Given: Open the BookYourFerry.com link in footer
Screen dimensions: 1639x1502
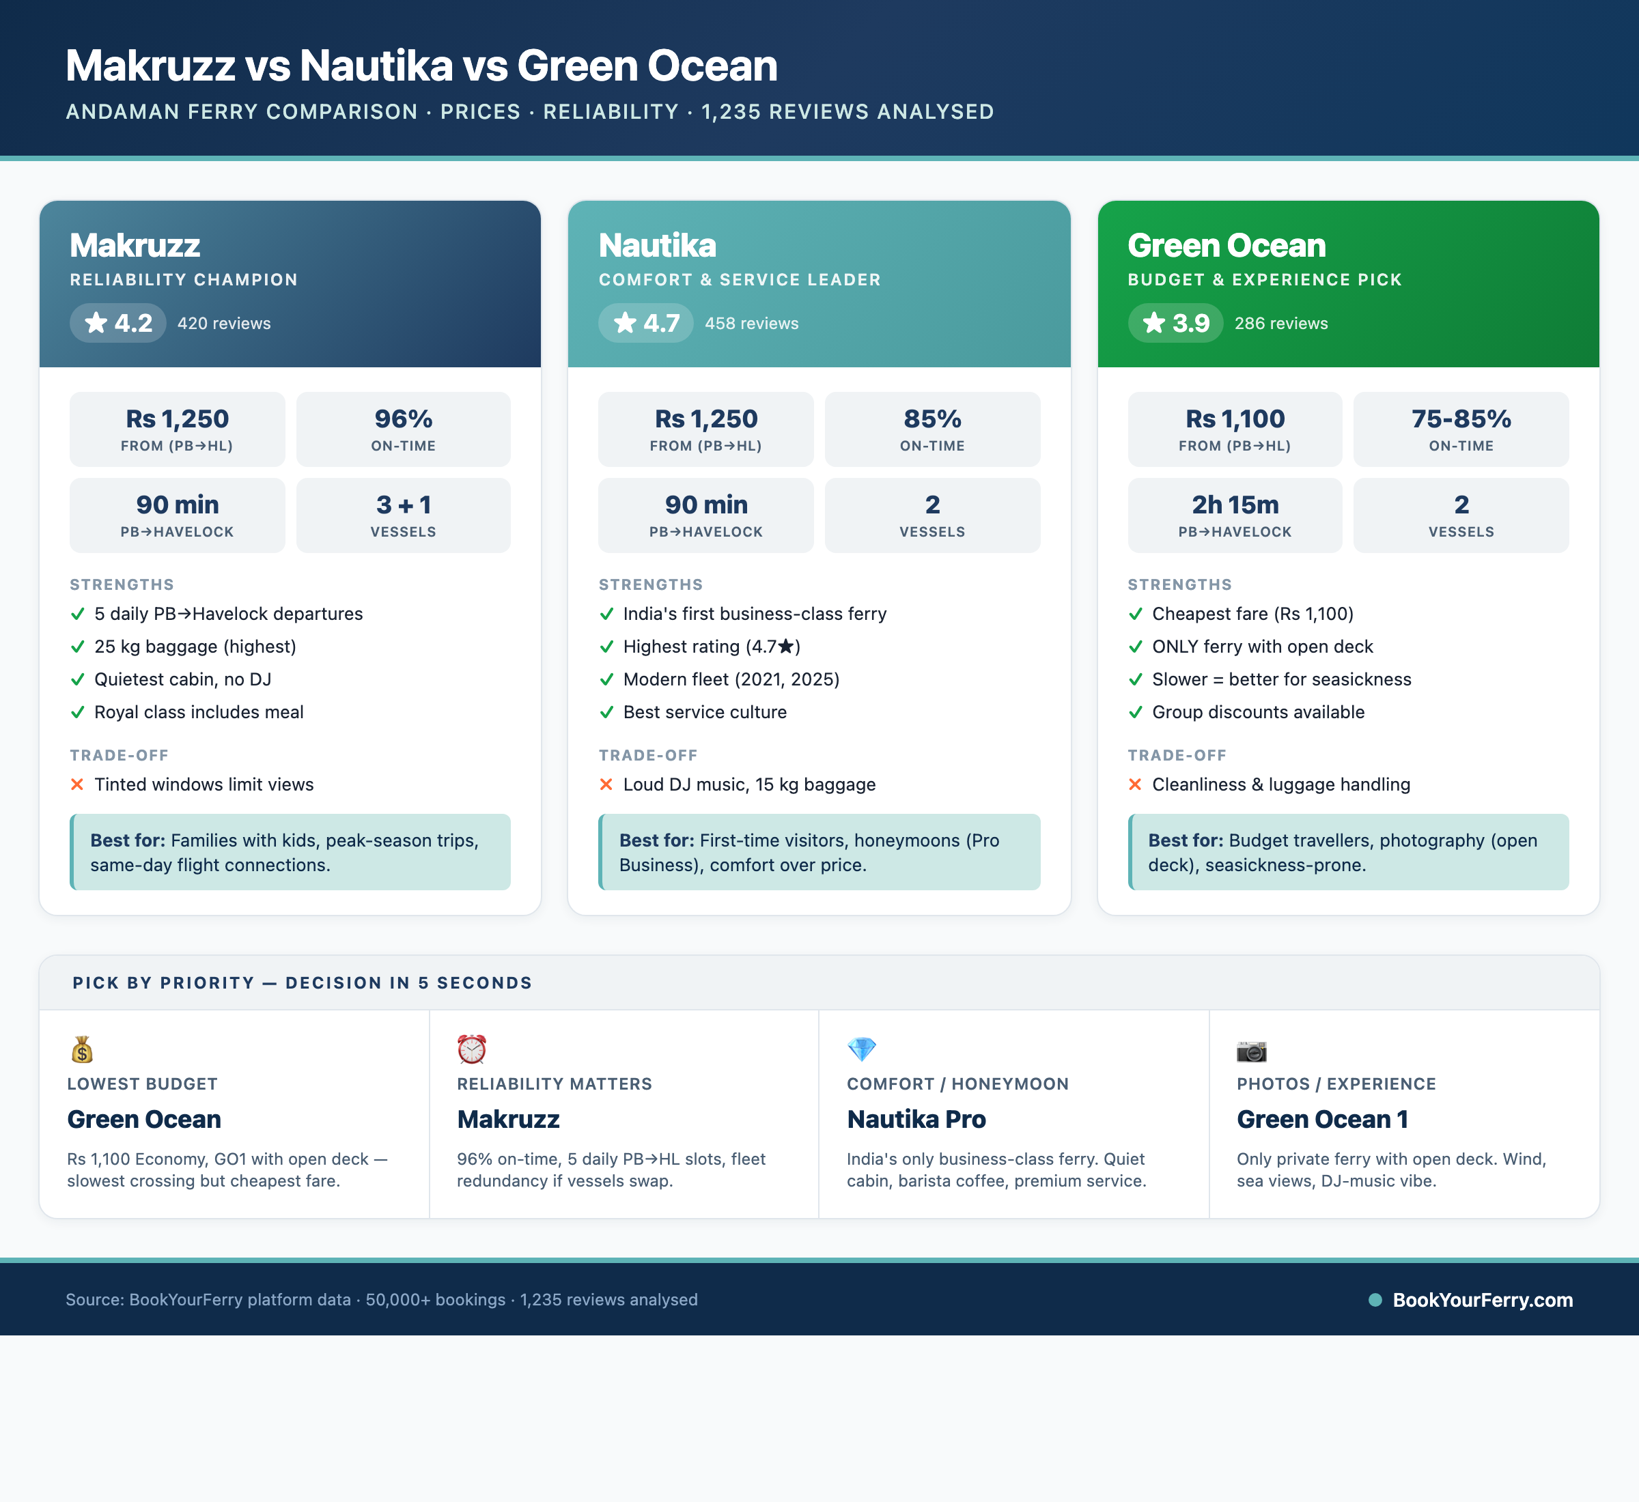Looking at the screenshot, I should [x=1482, y=1300].
